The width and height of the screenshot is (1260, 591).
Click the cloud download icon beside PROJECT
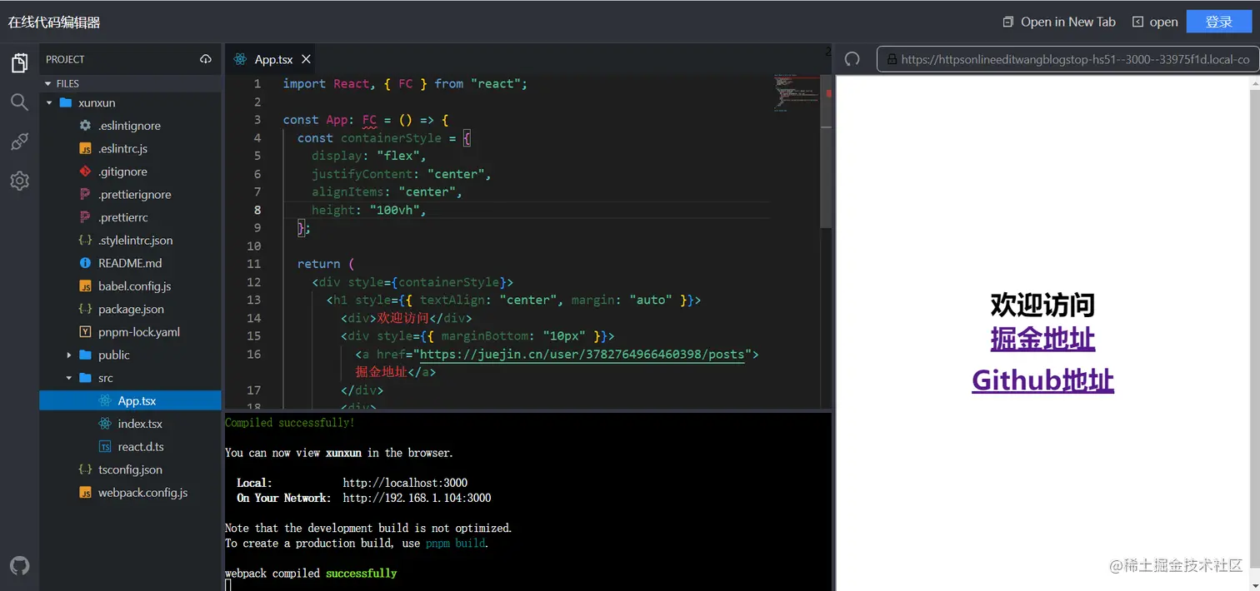click(x=206, y=59)
